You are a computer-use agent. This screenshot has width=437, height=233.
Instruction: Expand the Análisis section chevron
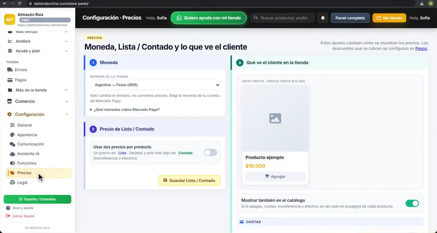point(66,41)
